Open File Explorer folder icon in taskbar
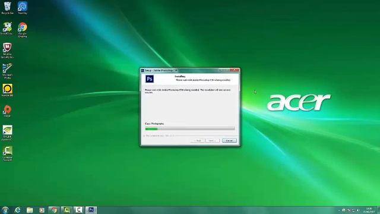Image resolution: width=380 pixels, height=214 pixels. pyautogui.click(x=30, y=210)
